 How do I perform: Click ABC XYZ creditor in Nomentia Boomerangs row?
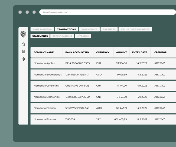click(x=159, y=75)
